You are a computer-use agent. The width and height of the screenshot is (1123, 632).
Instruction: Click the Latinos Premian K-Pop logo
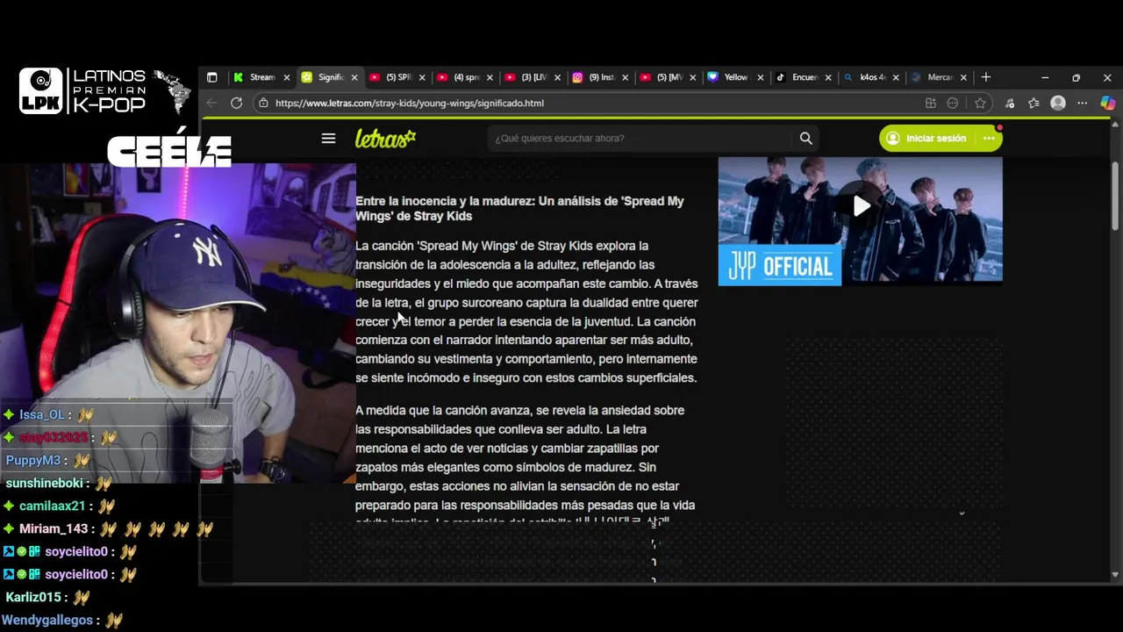104,91
